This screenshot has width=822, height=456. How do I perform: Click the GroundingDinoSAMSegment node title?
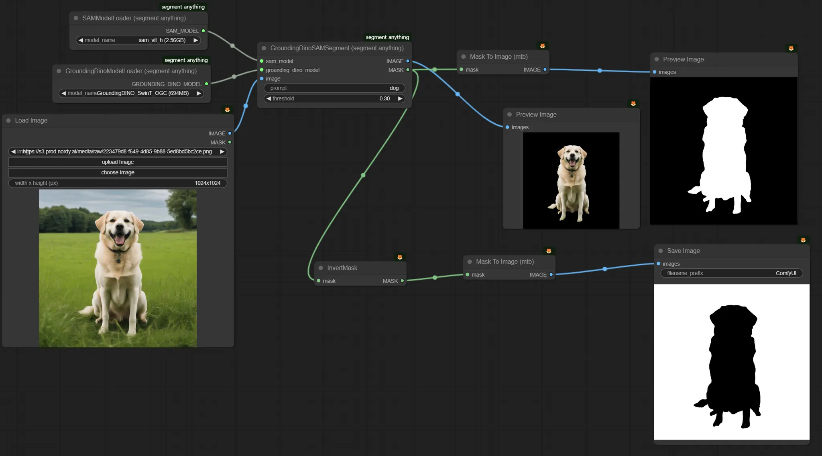coord(336,48)
